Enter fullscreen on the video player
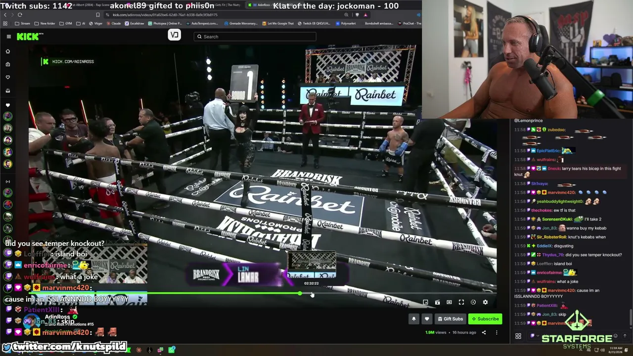Screen dimensions: 633x356 pos(461,302)
